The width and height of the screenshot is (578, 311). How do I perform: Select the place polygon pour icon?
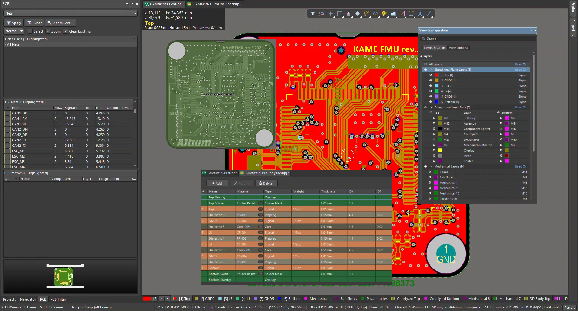(x=393, y=14)
